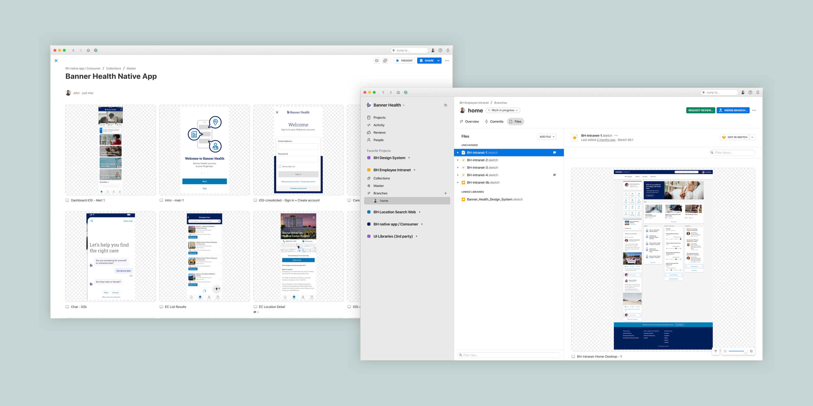Expand BH Design System project
Screen dimensions: 813x406
(x=409, y=158)
